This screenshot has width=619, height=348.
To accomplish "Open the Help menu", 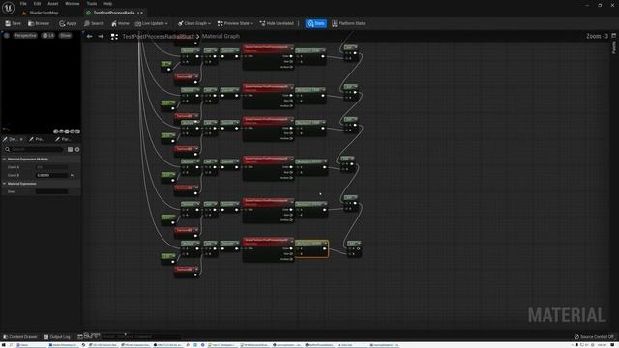I will point(107,4).
